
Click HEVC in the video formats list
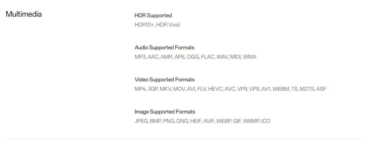click(x=215, y=89)
